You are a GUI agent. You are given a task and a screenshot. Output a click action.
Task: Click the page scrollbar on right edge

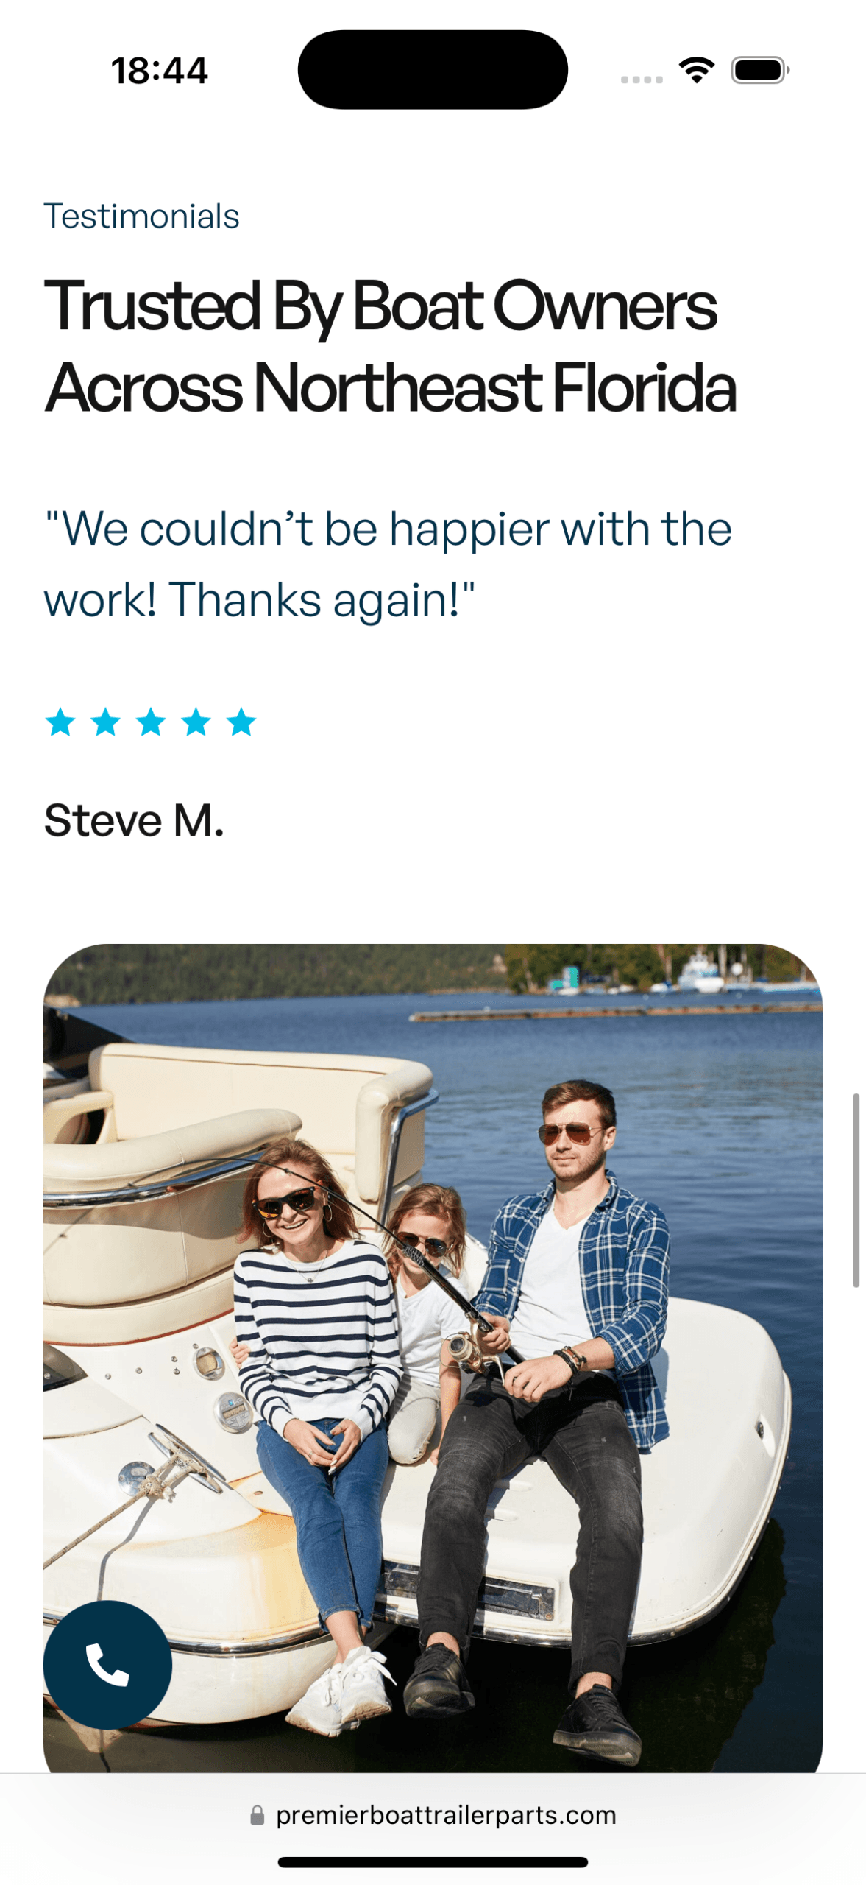[x=856, y=1189]
